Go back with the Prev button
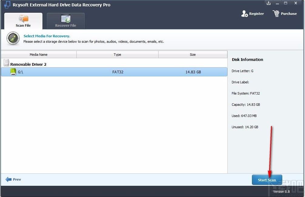Screen dimensions: 305x197 13,179
